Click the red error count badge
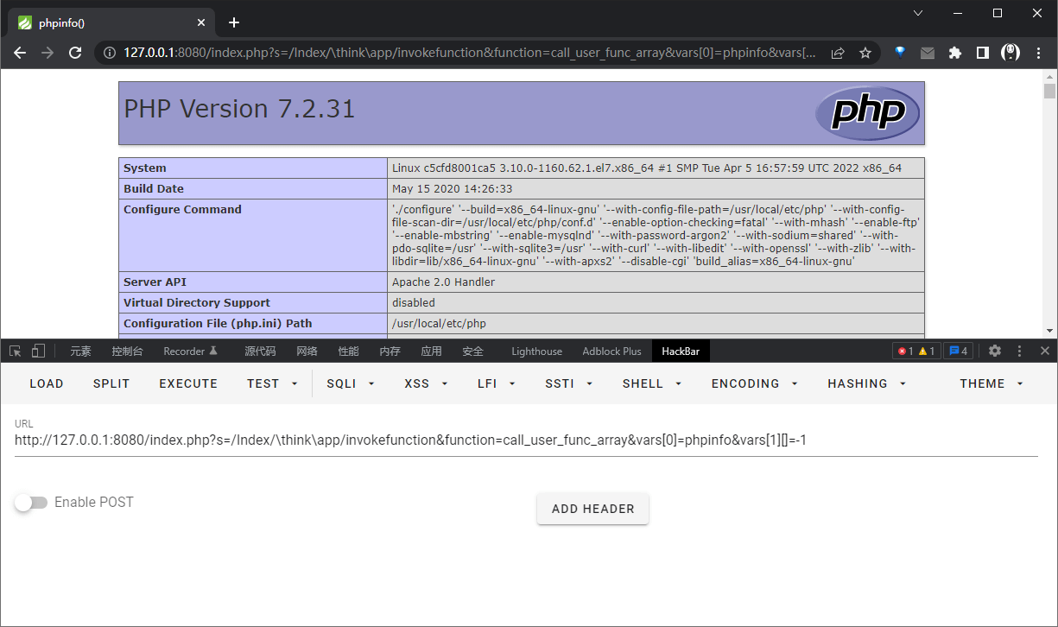The image size is (1058, 627). pyautogui.click(x=905, y=351)
